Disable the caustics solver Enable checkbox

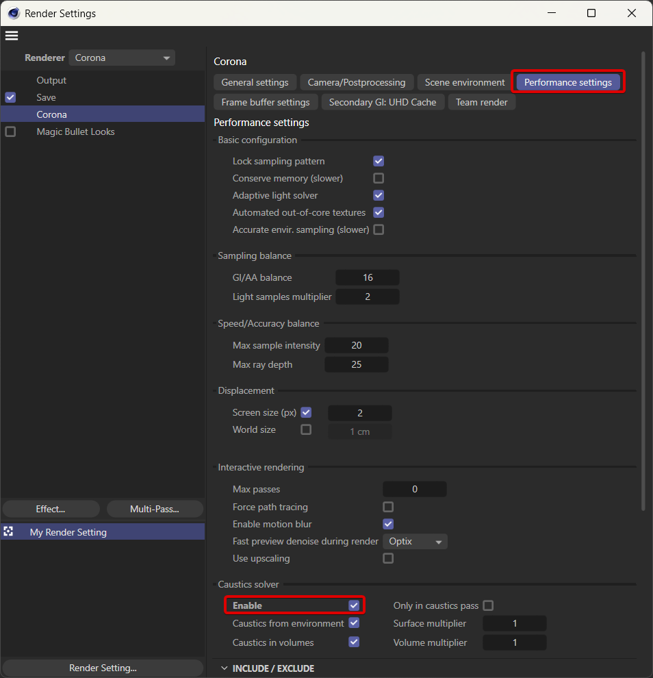pyautogui.click(x=354, y=605)
